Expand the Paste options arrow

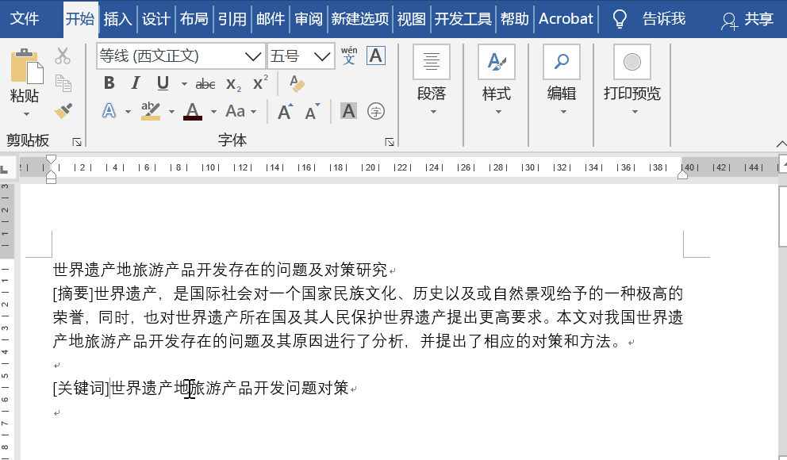(26, 114)
